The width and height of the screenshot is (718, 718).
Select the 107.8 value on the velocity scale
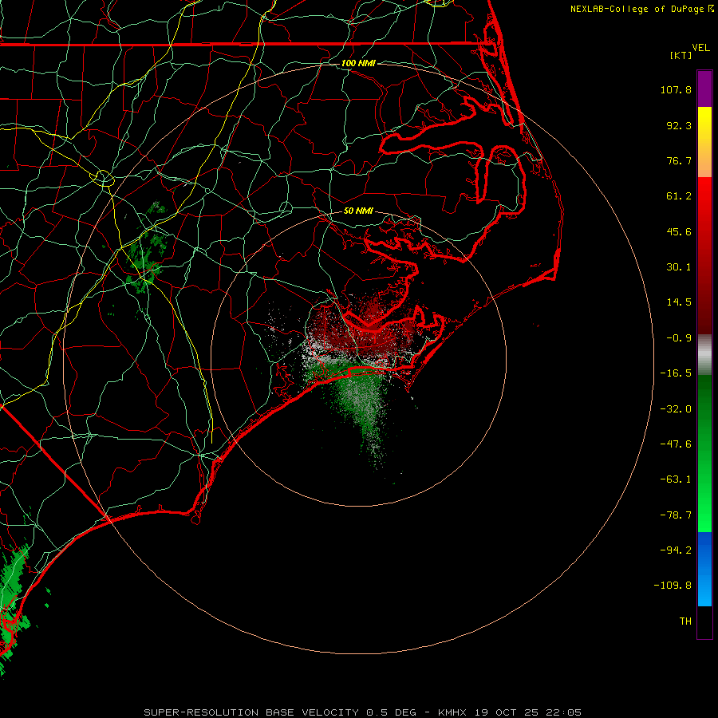point(676,89)
